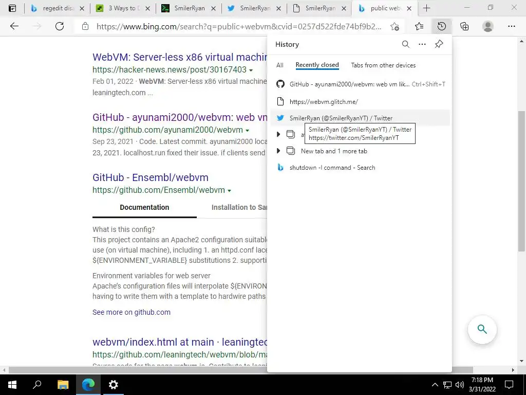The image size is (526, 395).
Task: Open WebVM: Server-less x86 result link
Action: click(180, 57)
